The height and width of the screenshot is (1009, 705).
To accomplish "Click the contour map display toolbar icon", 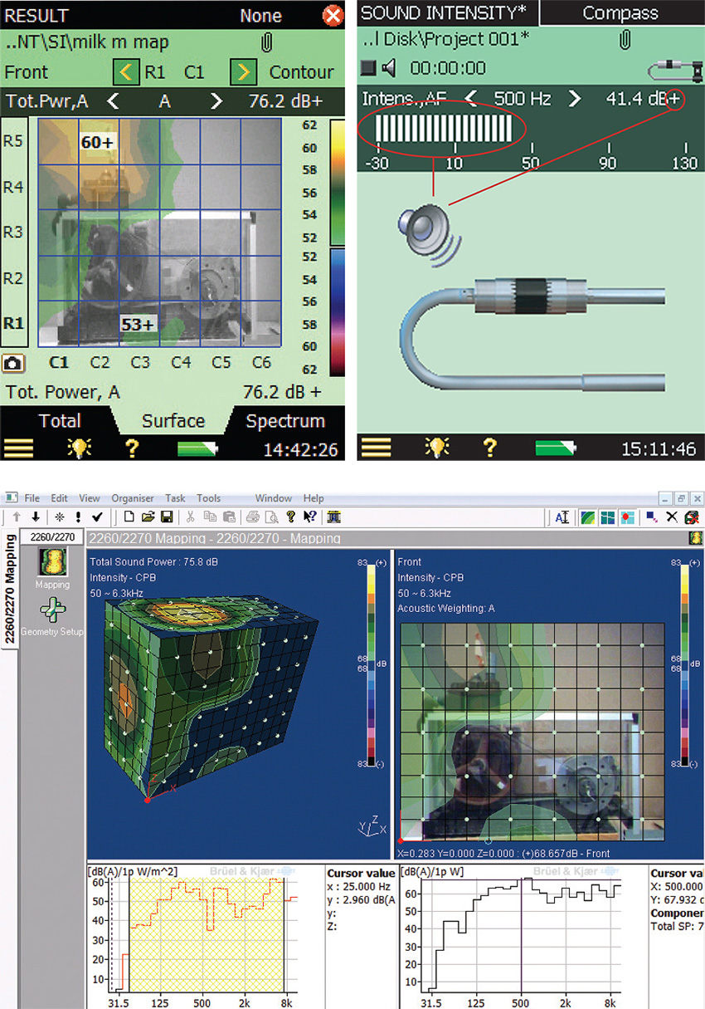I will click(588, 517).
